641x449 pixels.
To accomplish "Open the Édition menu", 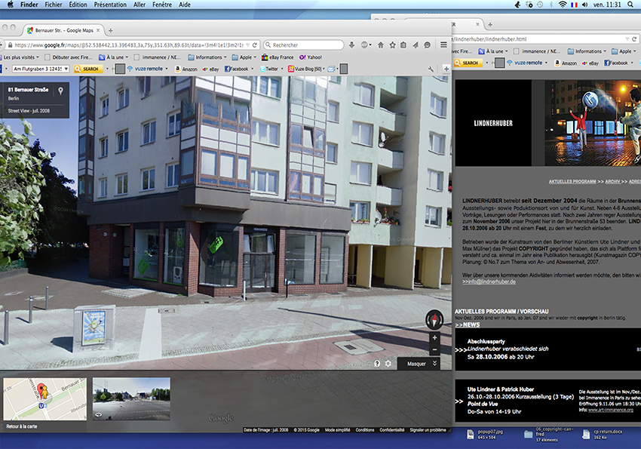I will click(78, 5).
